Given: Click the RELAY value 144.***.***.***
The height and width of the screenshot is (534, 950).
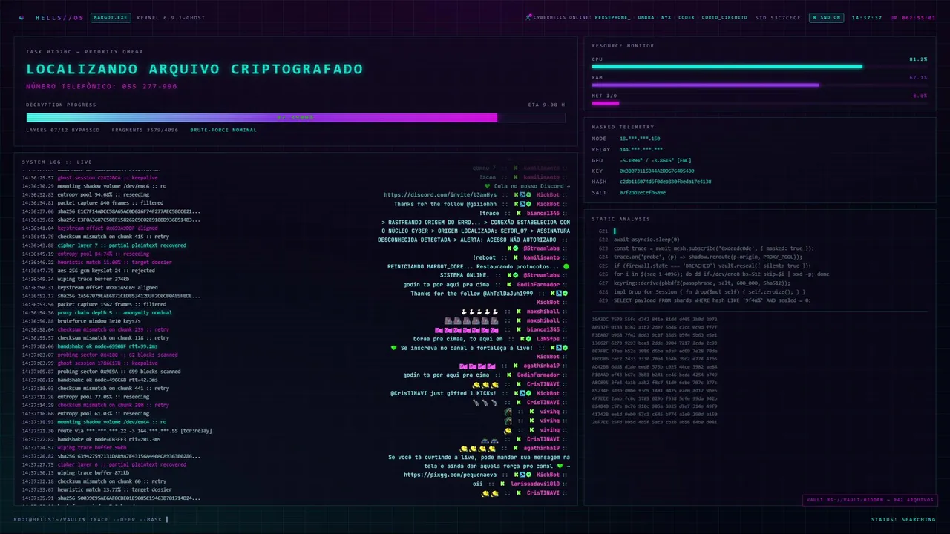Looking at the screenshot, I should (641, 149).
